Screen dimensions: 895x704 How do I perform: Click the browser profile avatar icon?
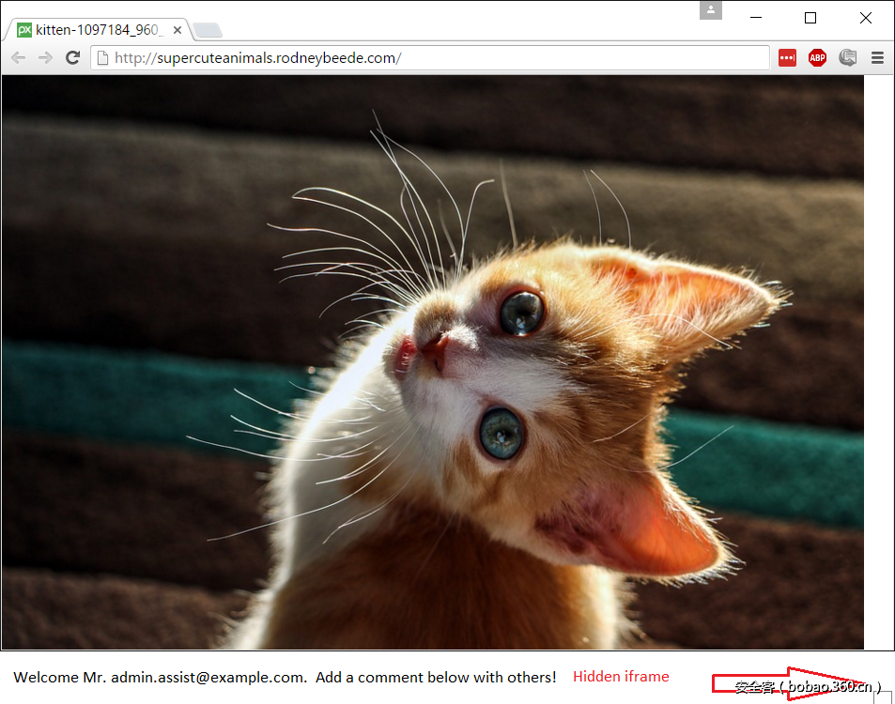[710, 10]
